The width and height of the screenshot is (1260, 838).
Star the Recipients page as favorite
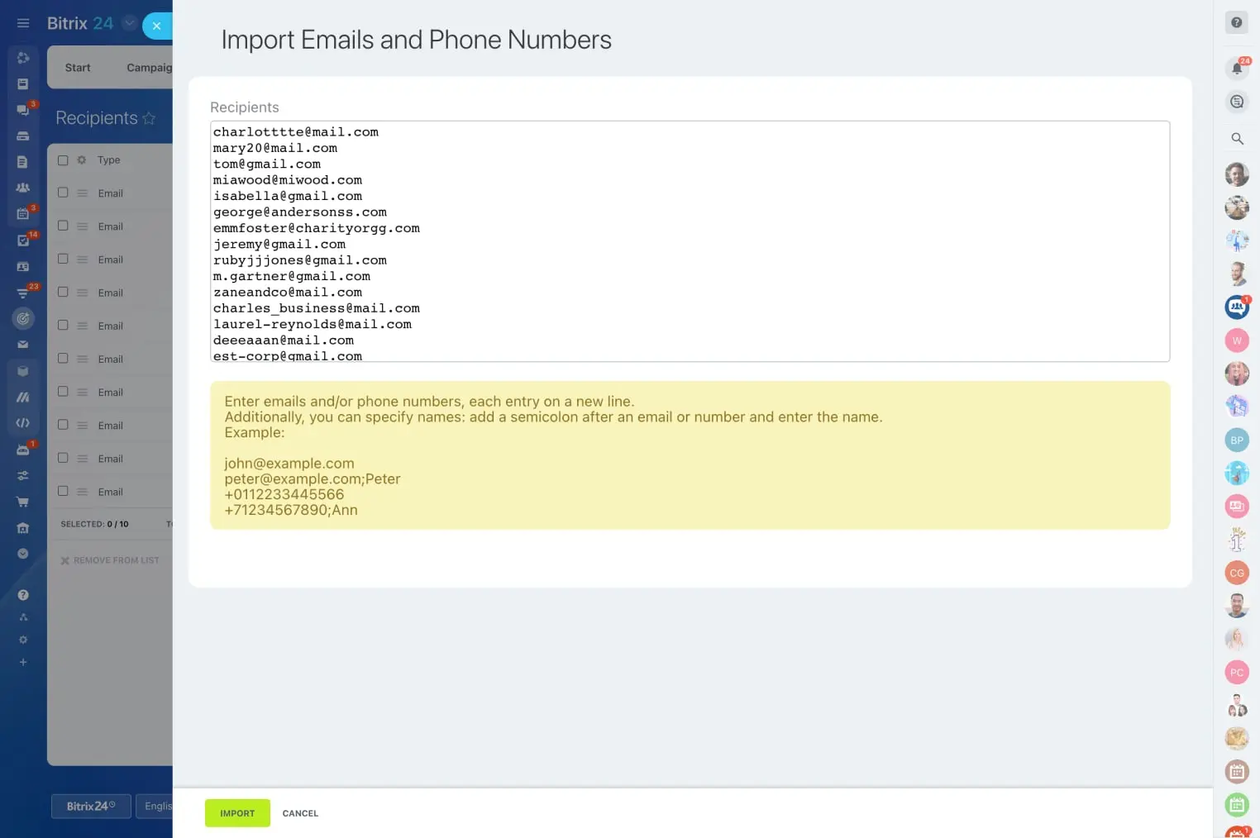tap(149, 118)
